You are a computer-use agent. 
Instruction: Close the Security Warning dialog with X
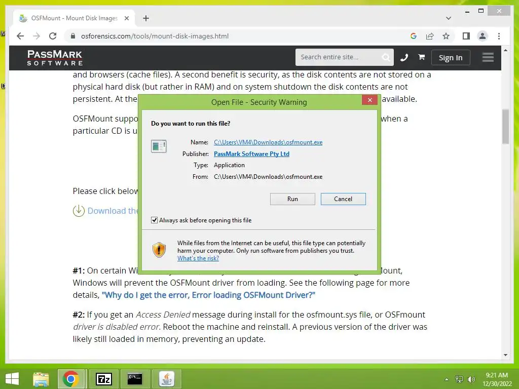[369, 100]
